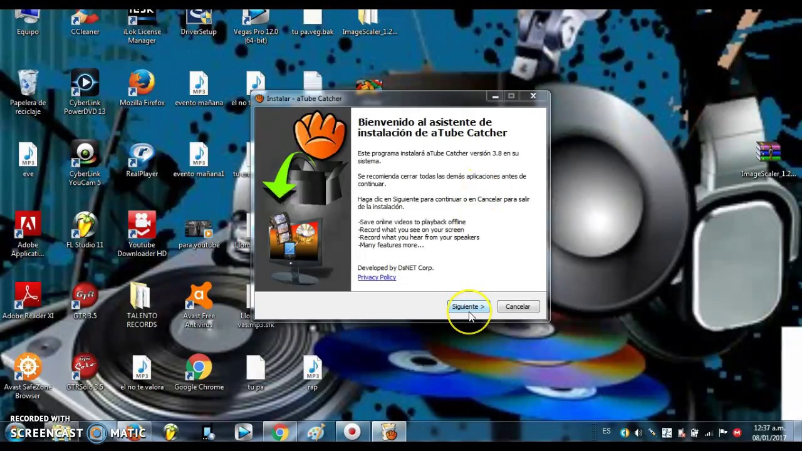Select the tu pa.veg.bak file icon

click(x=313, y=23)
